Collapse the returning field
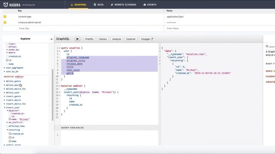This screenshot has height=154, width=275. click(7, 130)
